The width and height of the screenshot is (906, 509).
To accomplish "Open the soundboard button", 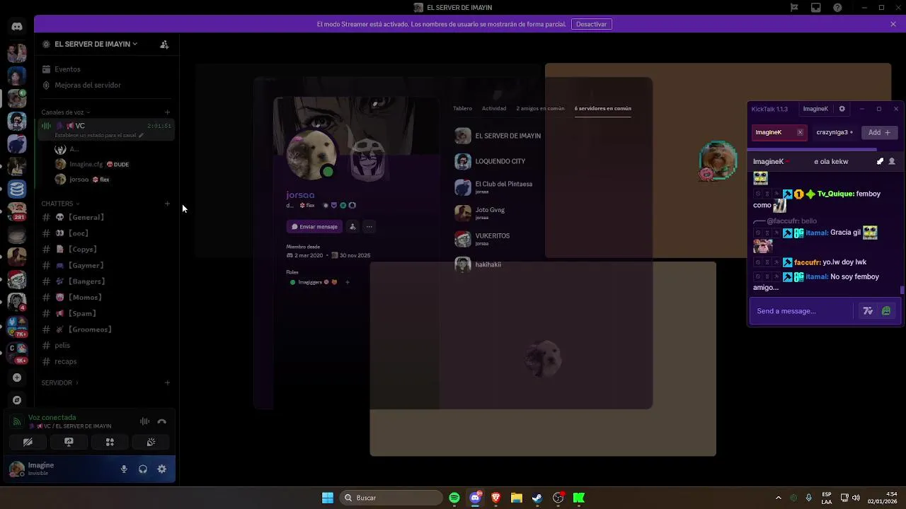I will (151, 442).
